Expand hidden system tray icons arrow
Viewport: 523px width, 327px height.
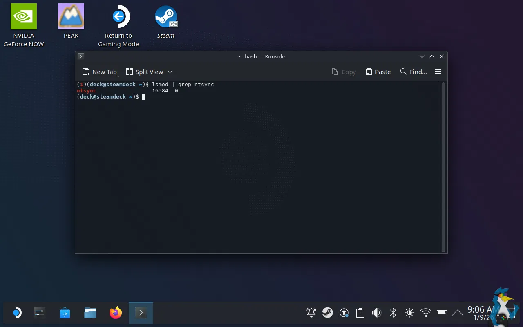pos(458,313)
